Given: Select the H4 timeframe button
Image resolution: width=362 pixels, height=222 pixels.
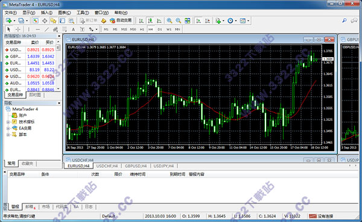Looking at the screenshot, I should pos(150,29).
